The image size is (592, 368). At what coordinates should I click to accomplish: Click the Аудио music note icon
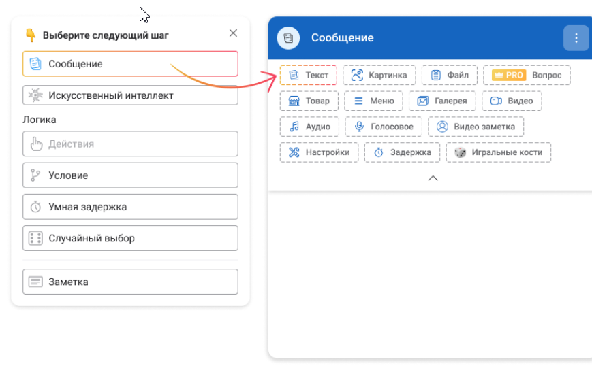(x=294, y=127)
